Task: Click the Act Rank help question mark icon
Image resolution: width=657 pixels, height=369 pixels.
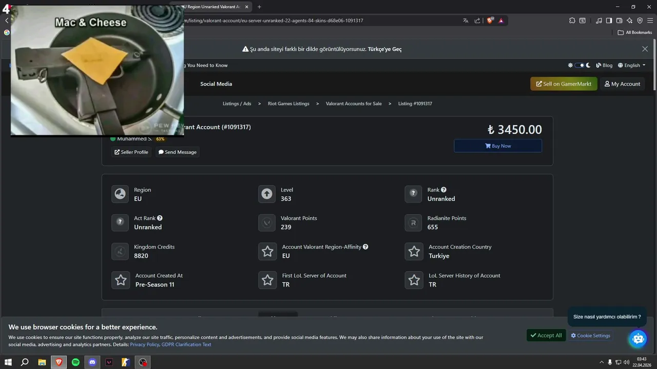Action: pyautogui.click(x=160, y=218)
